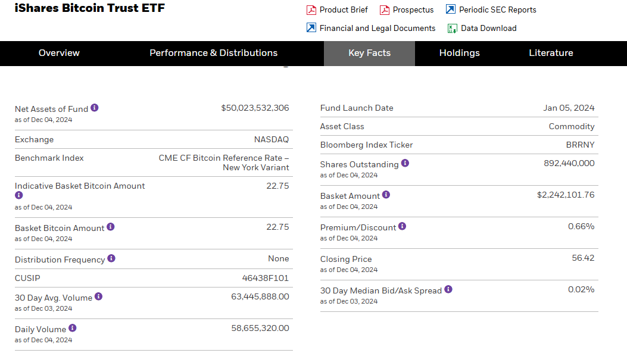Click the Financial and Legal Documents arrow icon
The height and width of the screenshot is (353, 627).
click(311, 27)
